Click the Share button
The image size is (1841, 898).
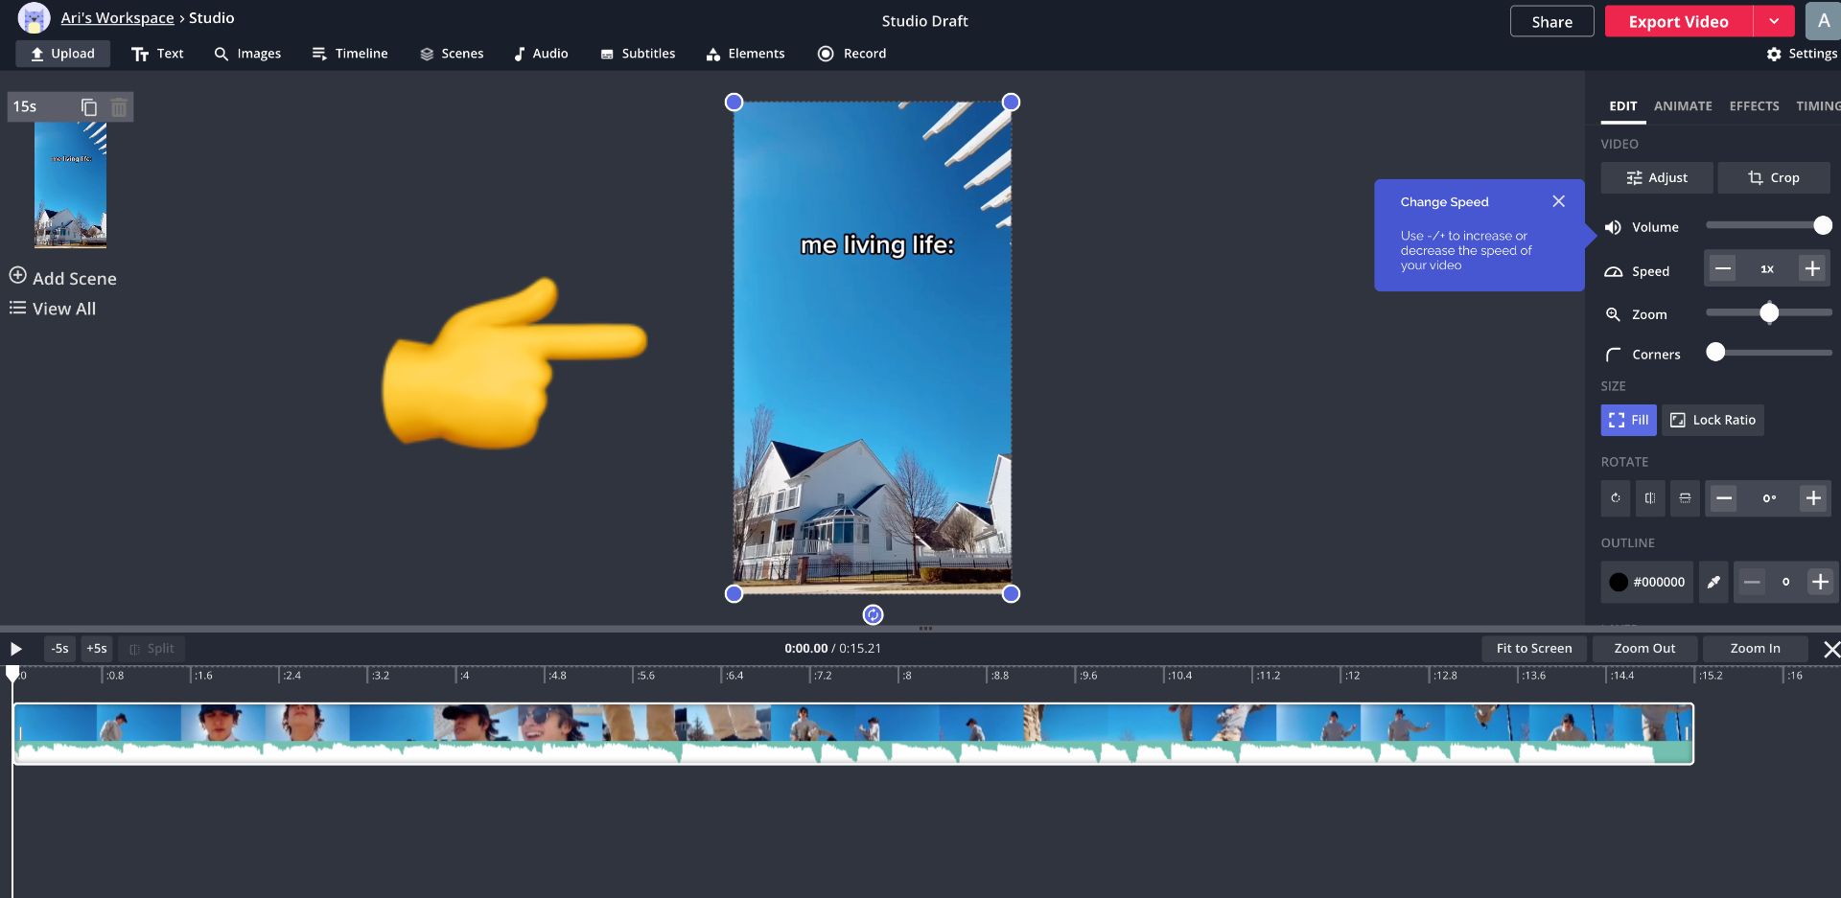point(1551,21)
